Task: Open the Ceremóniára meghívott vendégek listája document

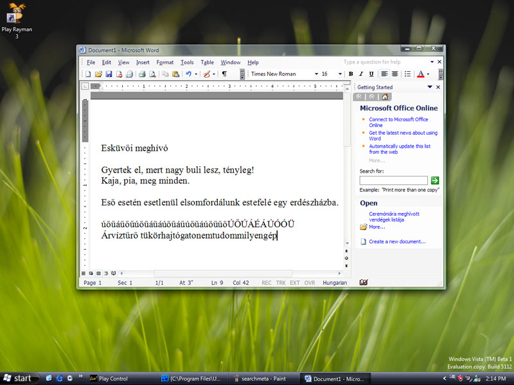Action: [x=394, y=217]
